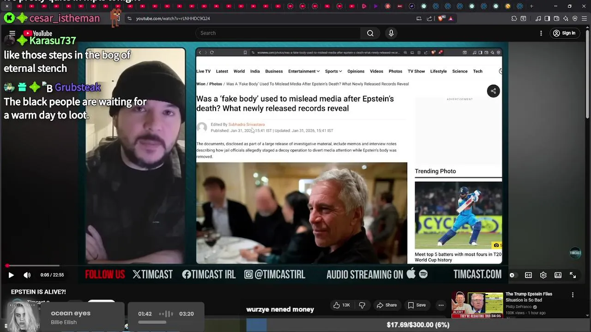Screen dimensions: 591x332
Task: View site information icon left of the URL
Action: click(130, 18)
